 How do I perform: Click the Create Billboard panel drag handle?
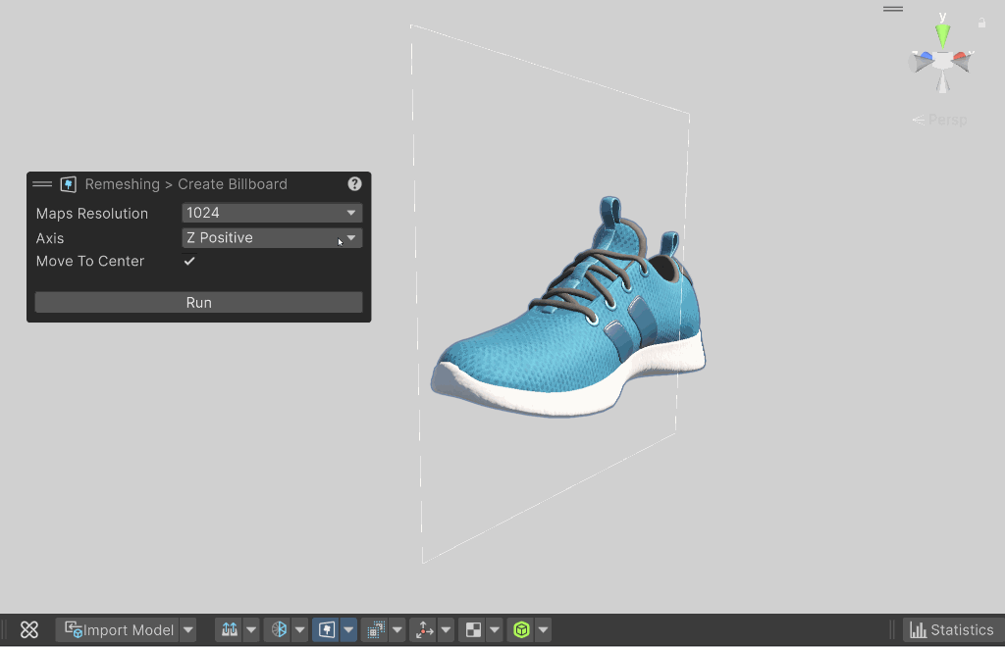pos(42,183)
